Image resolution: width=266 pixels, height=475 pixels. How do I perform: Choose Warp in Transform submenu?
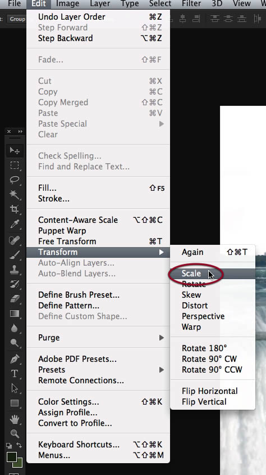click(213, 327)
